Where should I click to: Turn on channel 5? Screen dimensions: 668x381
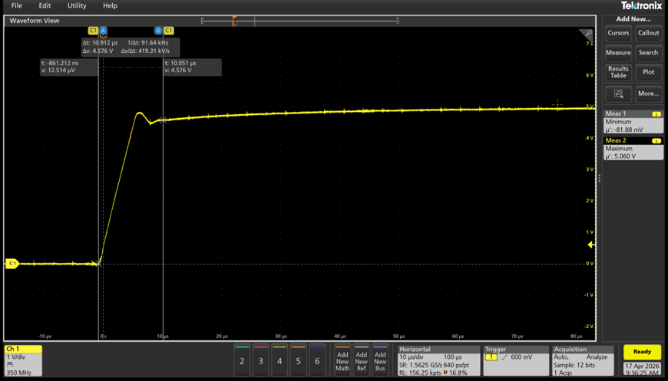pos(298,360)
